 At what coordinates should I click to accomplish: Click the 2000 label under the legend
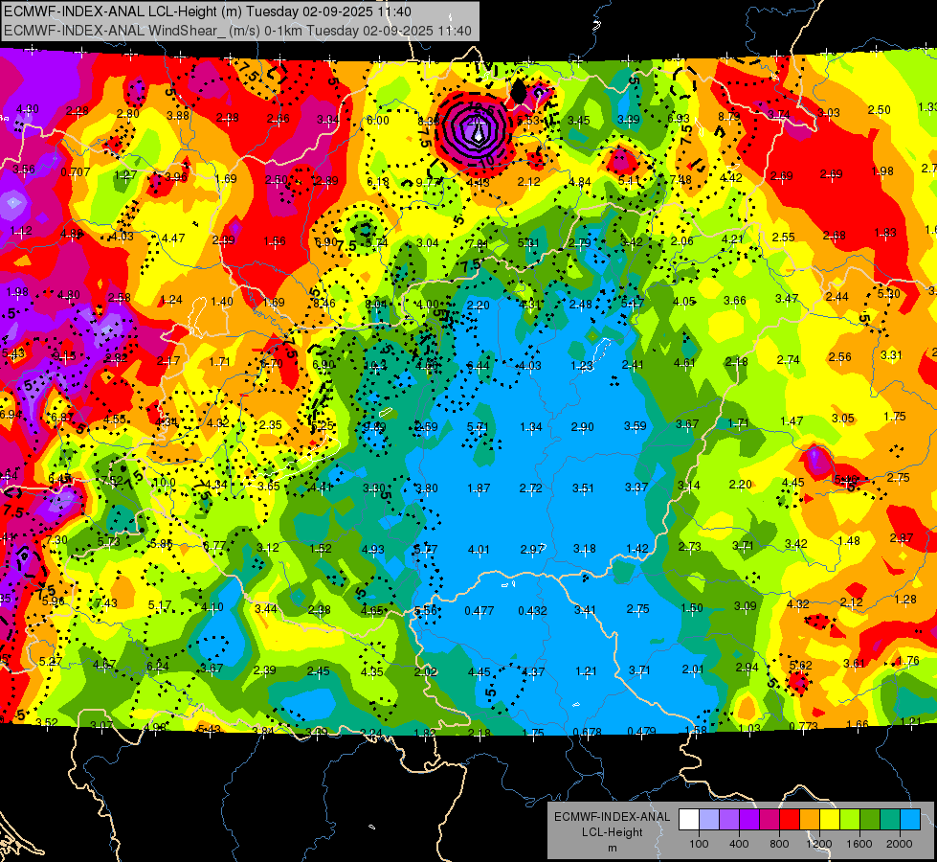tap(900, 844)
